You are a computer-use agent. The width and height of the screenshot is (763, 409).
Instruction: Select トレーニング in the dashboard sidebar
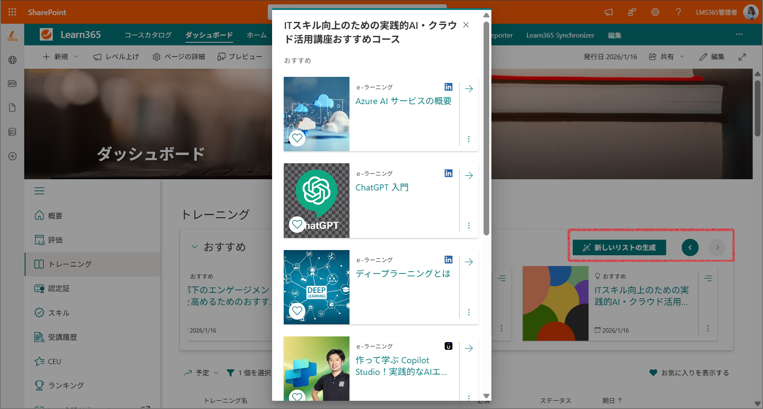(x=93, y=264)
